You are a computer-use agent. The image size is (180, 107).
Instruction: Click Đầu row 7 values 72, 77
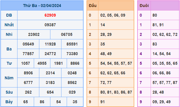pos(106,83)
